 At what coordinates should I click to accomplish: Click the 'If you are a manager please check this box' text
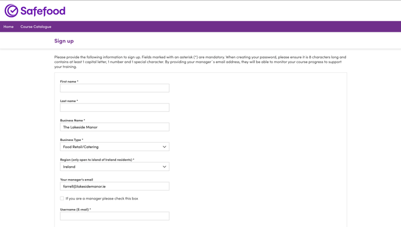[102, 198]
